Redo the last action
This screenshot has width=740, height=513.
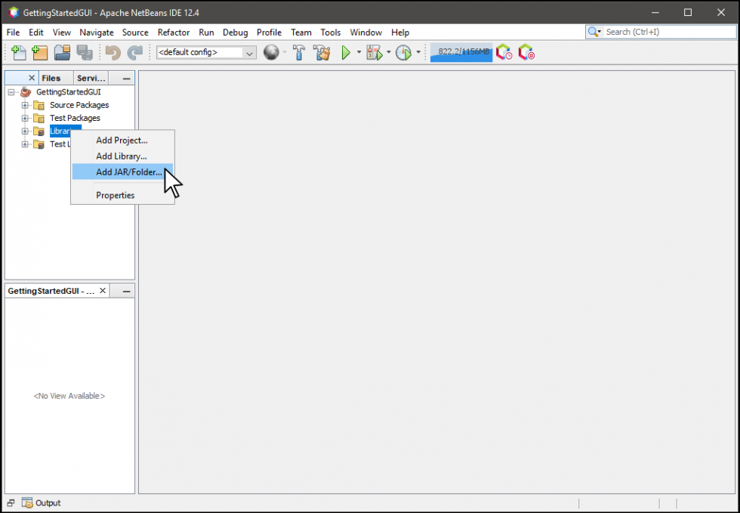[x=135, y=52]
